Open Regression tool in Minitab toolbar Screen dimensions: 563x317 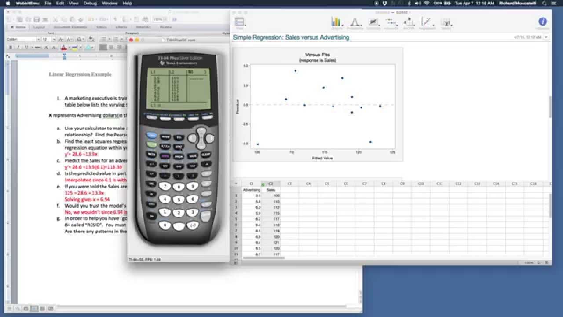(427, 23)
